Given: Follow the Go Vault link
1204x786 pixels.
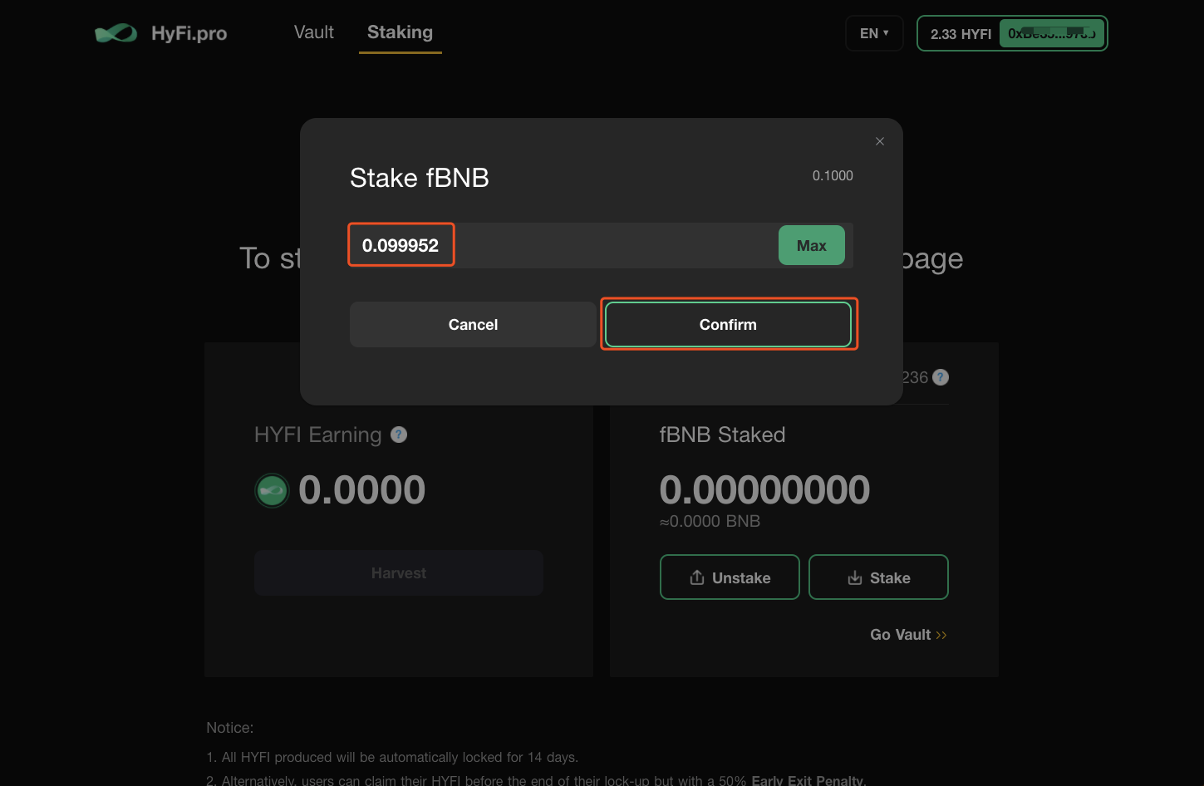Looking at the screenshot, I should (x=900, y=635).
